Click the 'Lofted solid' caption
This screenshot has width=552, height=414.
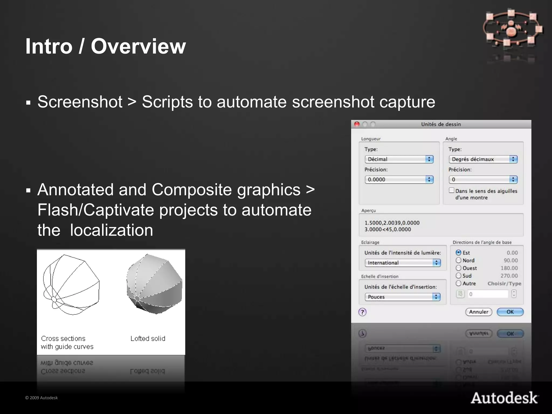click(148, 339)
